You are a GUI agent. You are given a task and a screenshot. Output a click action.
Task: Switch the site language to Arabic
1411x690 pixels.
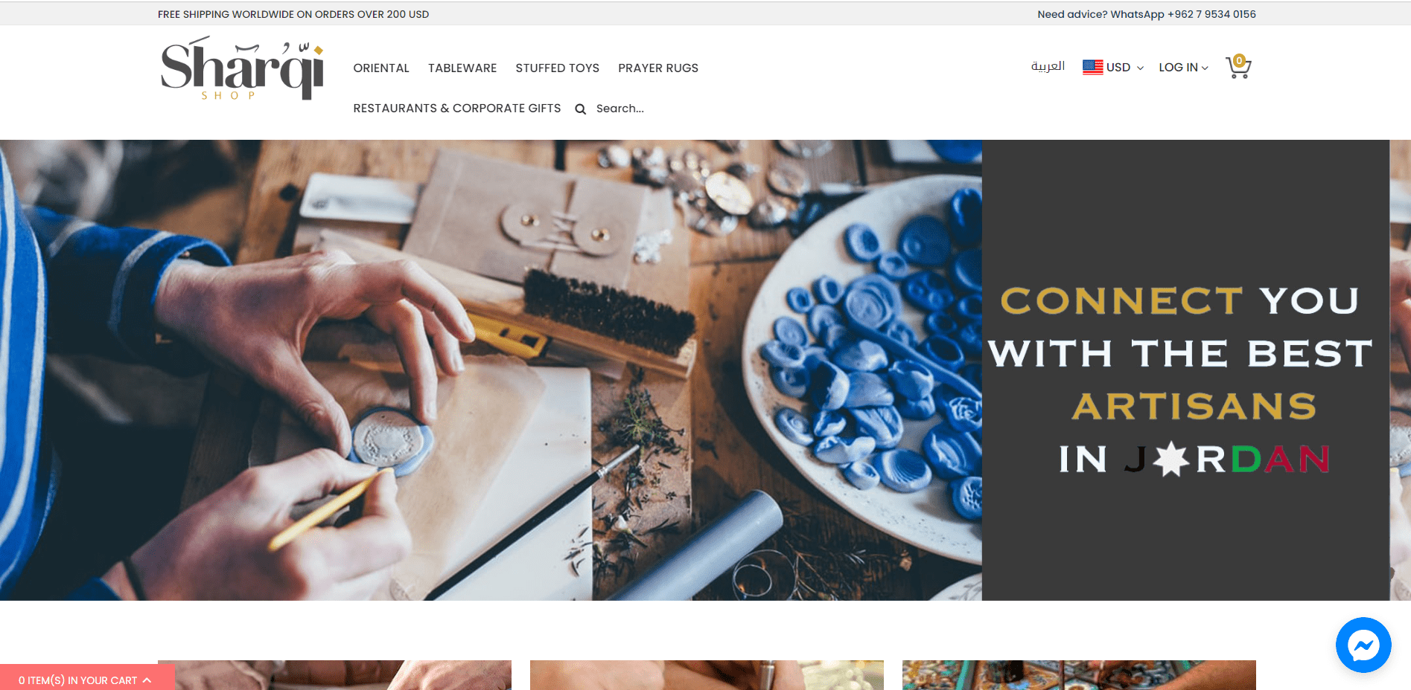point(1048,66)
